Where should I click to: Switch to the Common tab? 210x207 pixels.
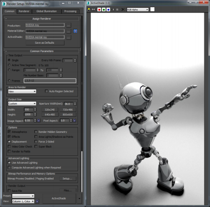pyautogui.click(x=9, y=11)
